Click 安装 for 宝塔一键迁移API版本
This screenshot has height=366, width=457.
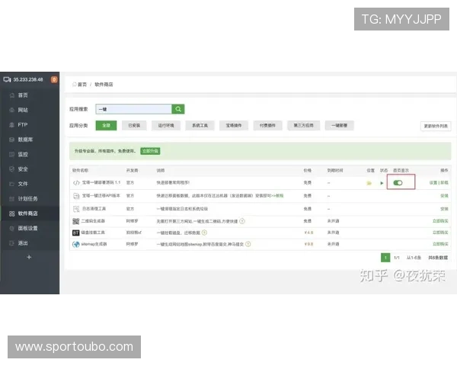(x=444, y=196)
